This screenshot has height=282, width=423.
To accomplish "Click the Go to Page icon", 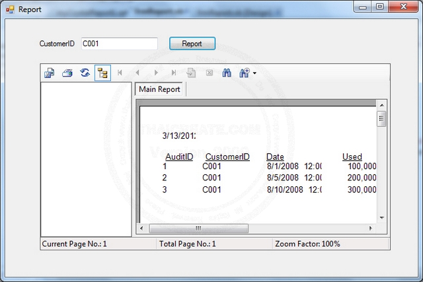I will pos(191,73).
